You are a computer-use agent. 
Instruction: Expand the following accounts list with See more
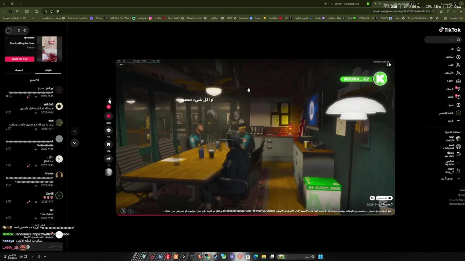point(451,178)
